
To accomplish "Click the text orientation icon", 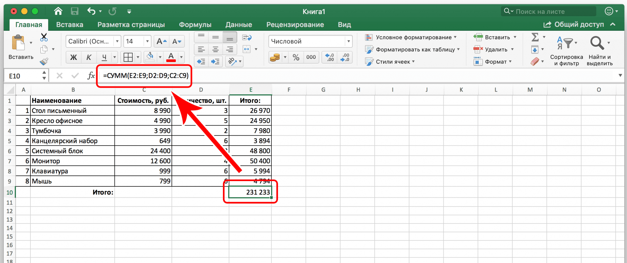I will pyautogui.click(x=232, y=61).
